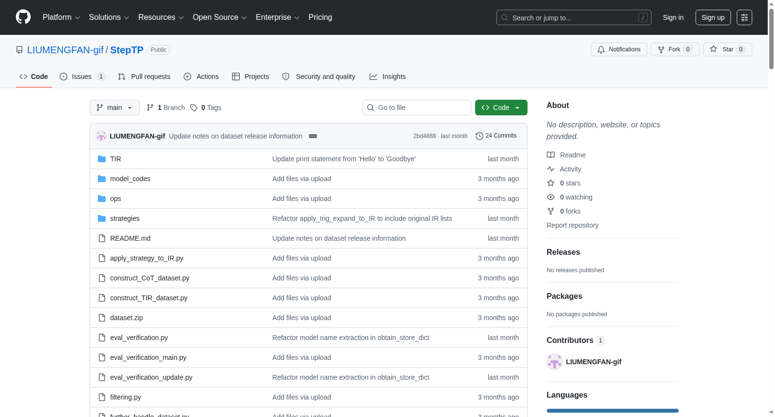
Task: Click LIUMENGFAN-gif avatar in the commit row
Action: click(101, 136)
